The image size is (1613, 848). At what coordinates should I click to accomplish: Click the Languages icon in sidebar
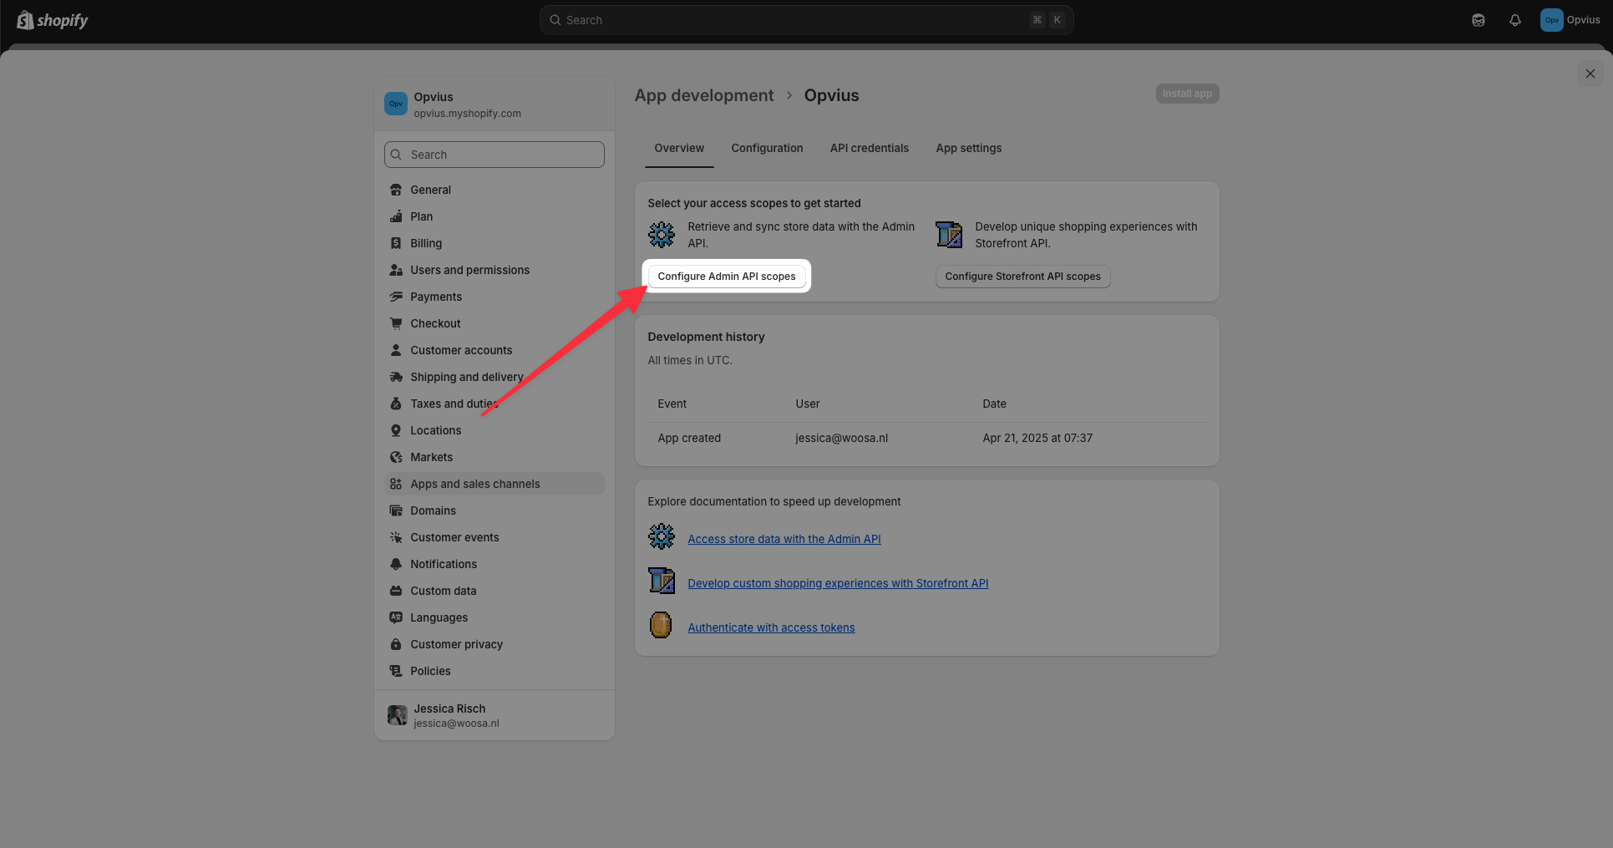pos(396,617)
